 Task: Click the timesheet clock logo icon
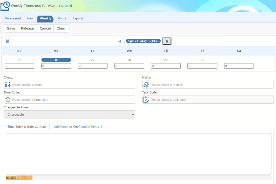pyautogui.click(x=5, y=6)
